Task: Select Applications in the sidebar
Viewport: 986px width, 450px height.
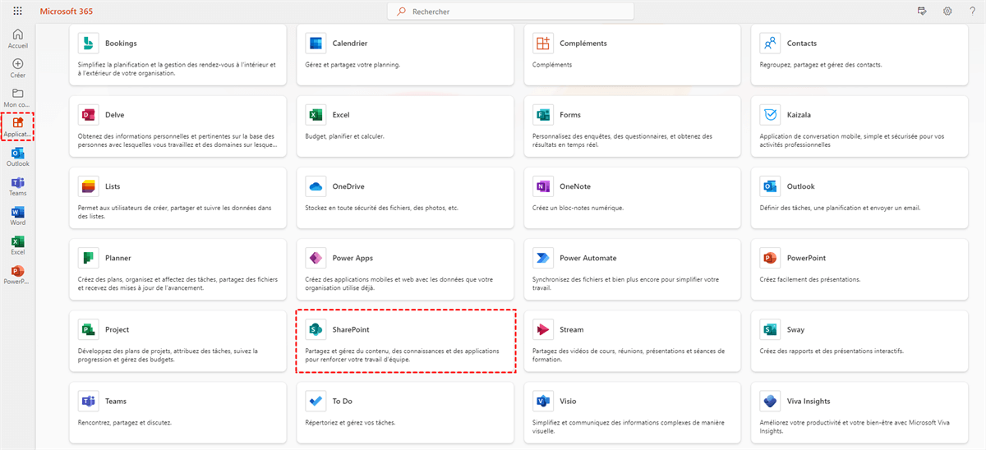Action: (18, 127)
